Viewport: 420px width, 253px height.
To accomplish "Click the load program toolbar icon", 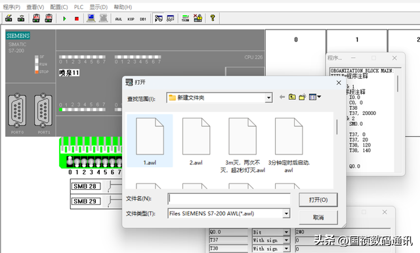I will coord(9,18).
